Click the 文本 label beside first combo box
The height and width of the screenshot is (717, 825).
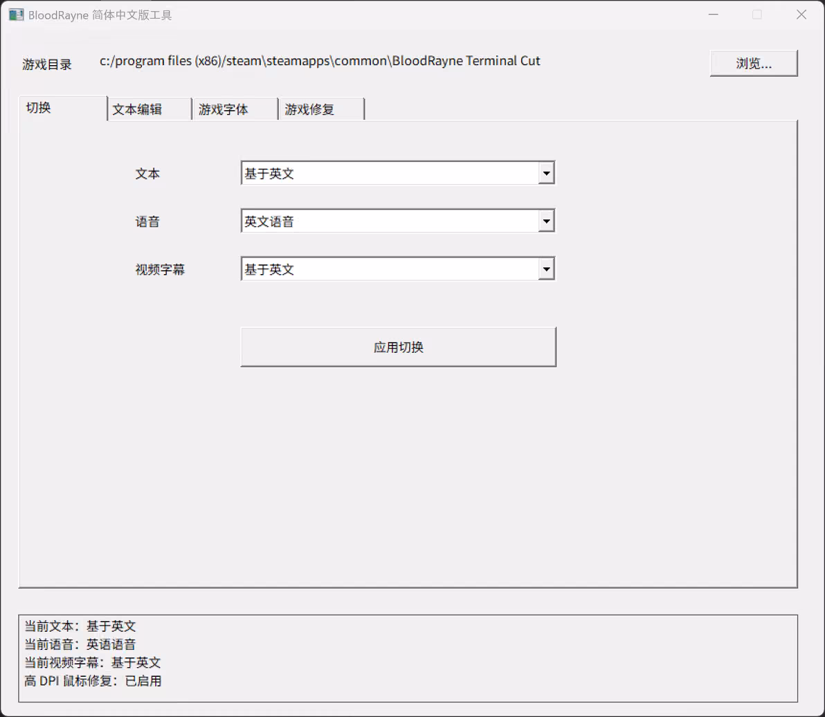[147, 174]
